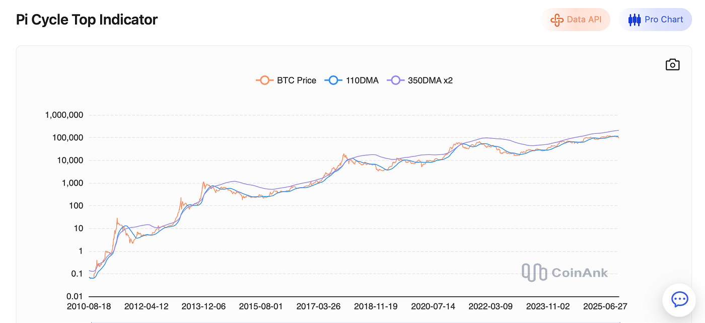
Task: Click the Pi Cycle Top Indicator heading
Action: coord(87,20)
